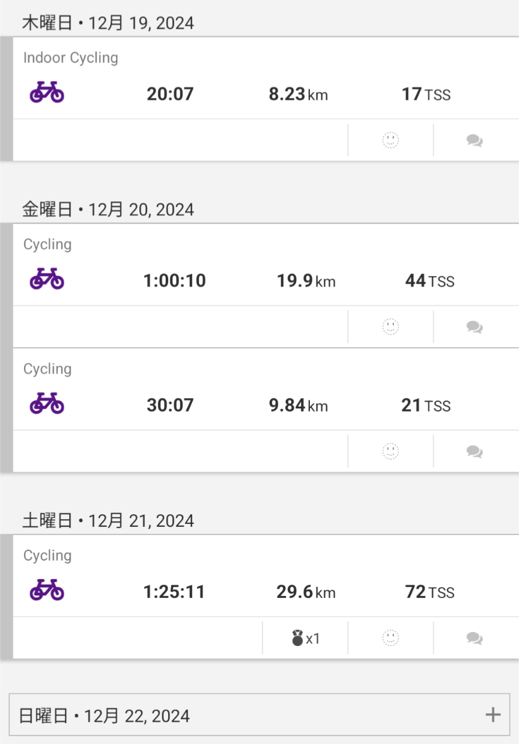Click the bike icon on the 1:25:11 ride
The image size is (519, 744).
point(47,590)
